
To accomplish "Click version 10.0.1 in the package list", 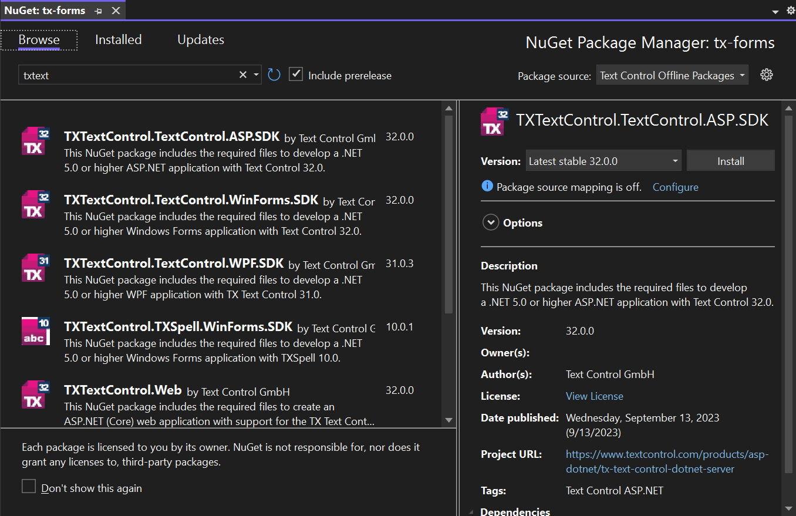I will coord(400,327).
